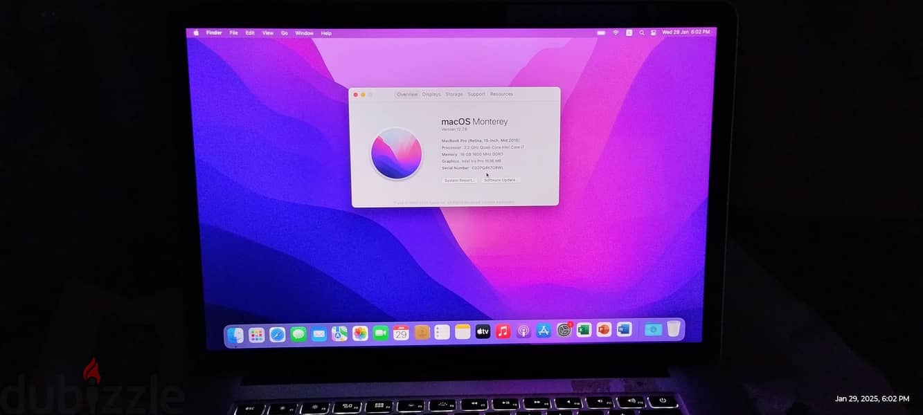Viewport: 923px width, 415px height.
Task: Launch Apple TV from the Dock
Action: click(x=483, y=332)
